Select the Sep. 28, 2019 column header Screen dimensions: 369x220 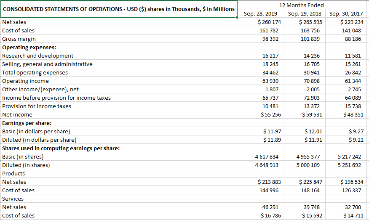tap(260, 13)
